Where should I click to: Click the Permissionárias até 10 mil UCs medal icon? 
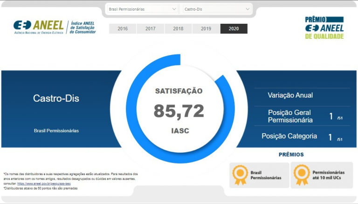click(302, 175)
